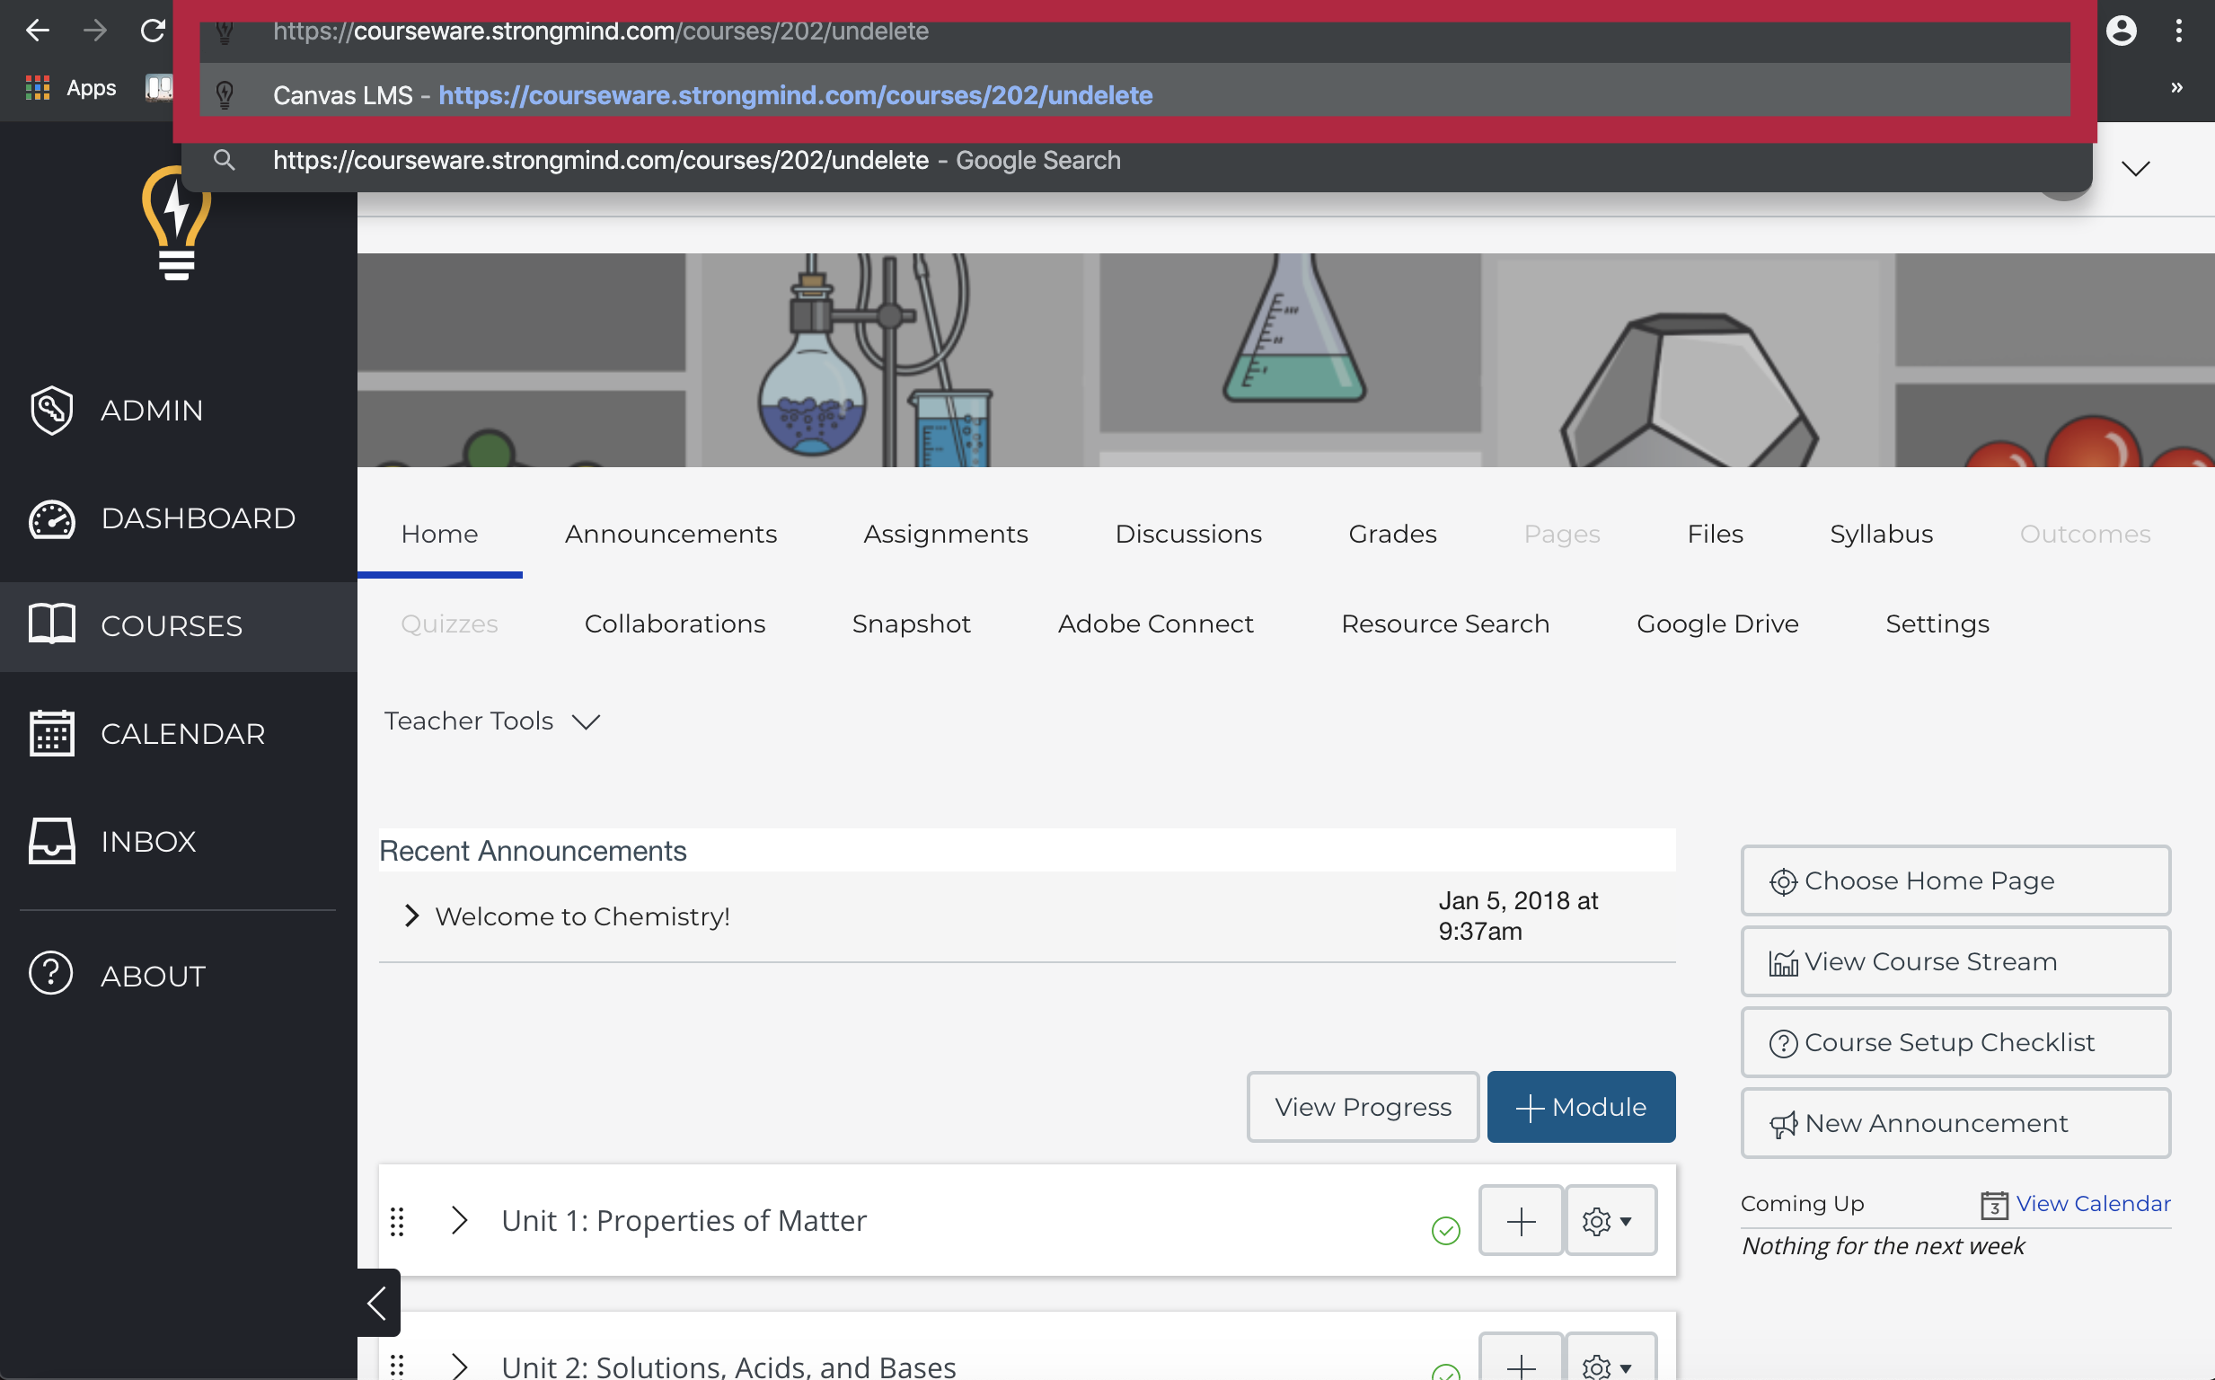Open the course Settings tab
The image size is (2215, 1380).
(1937, 624)
